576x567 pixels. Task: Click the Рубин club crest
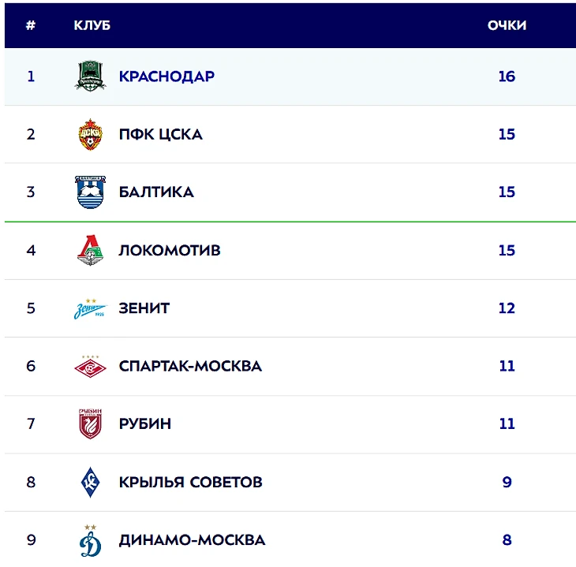click(x=89, y=424)
